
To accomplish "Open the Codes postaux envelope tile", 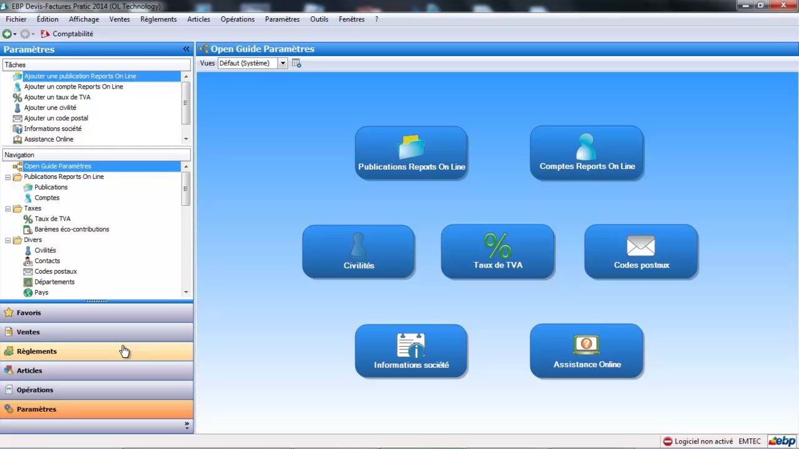I will coord(641,252).
